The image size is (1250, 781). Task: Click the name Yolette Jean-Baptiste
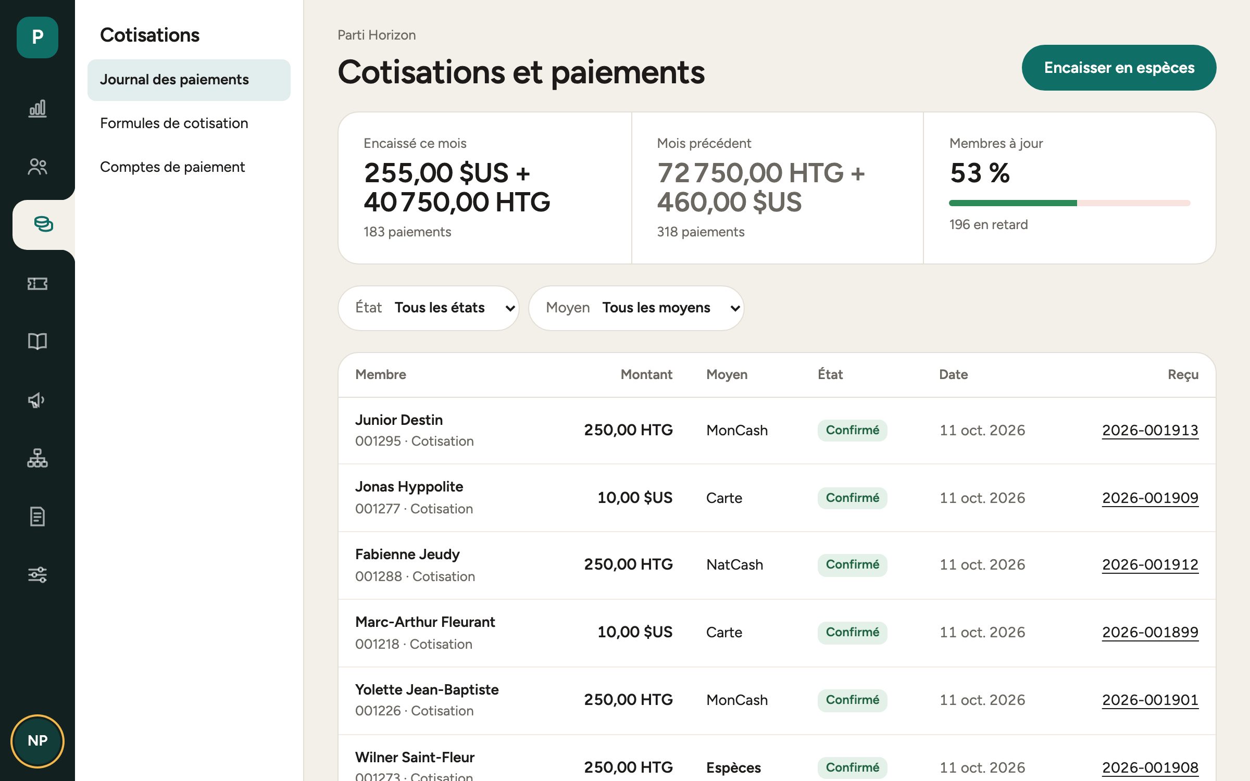[x=427, y=690]
